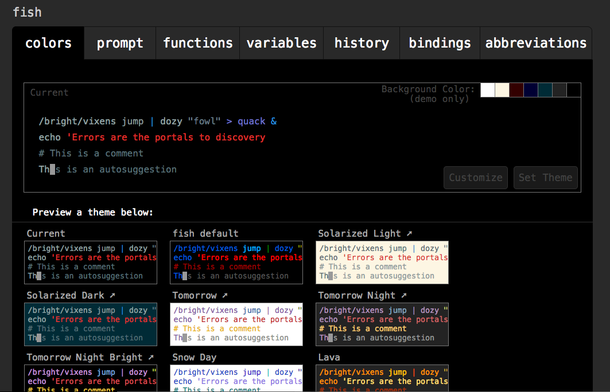This screenshot has height=392, width=610.
Task: Open Tomorrow Night external link arrow
Action: click(x=404, y=295)
